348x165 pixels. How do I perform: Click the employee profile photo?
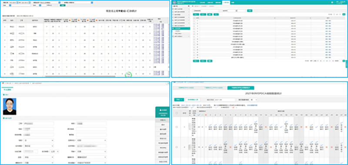tap(10, 106)
